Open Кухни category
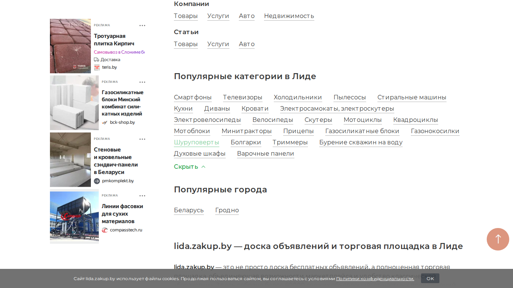The height and width of the screenshot is (288, 513). click(x=183, y=109)
